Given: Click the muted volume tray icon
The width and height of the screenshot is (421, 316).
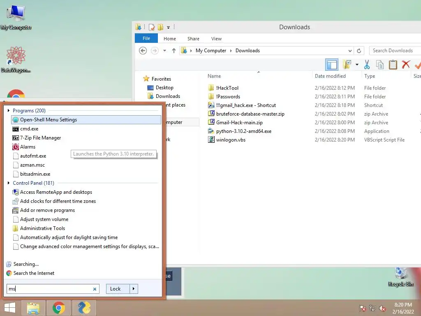Looking at the screenshot, I should click(382, 308).
